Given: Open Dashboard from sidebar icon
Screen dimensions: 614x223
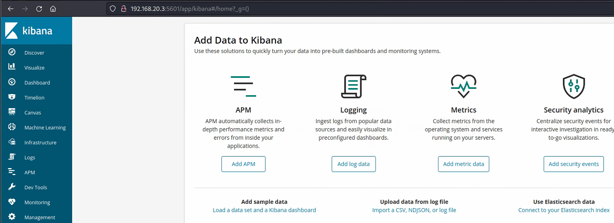Looking at the screenshot, I should tap(12, 82).
